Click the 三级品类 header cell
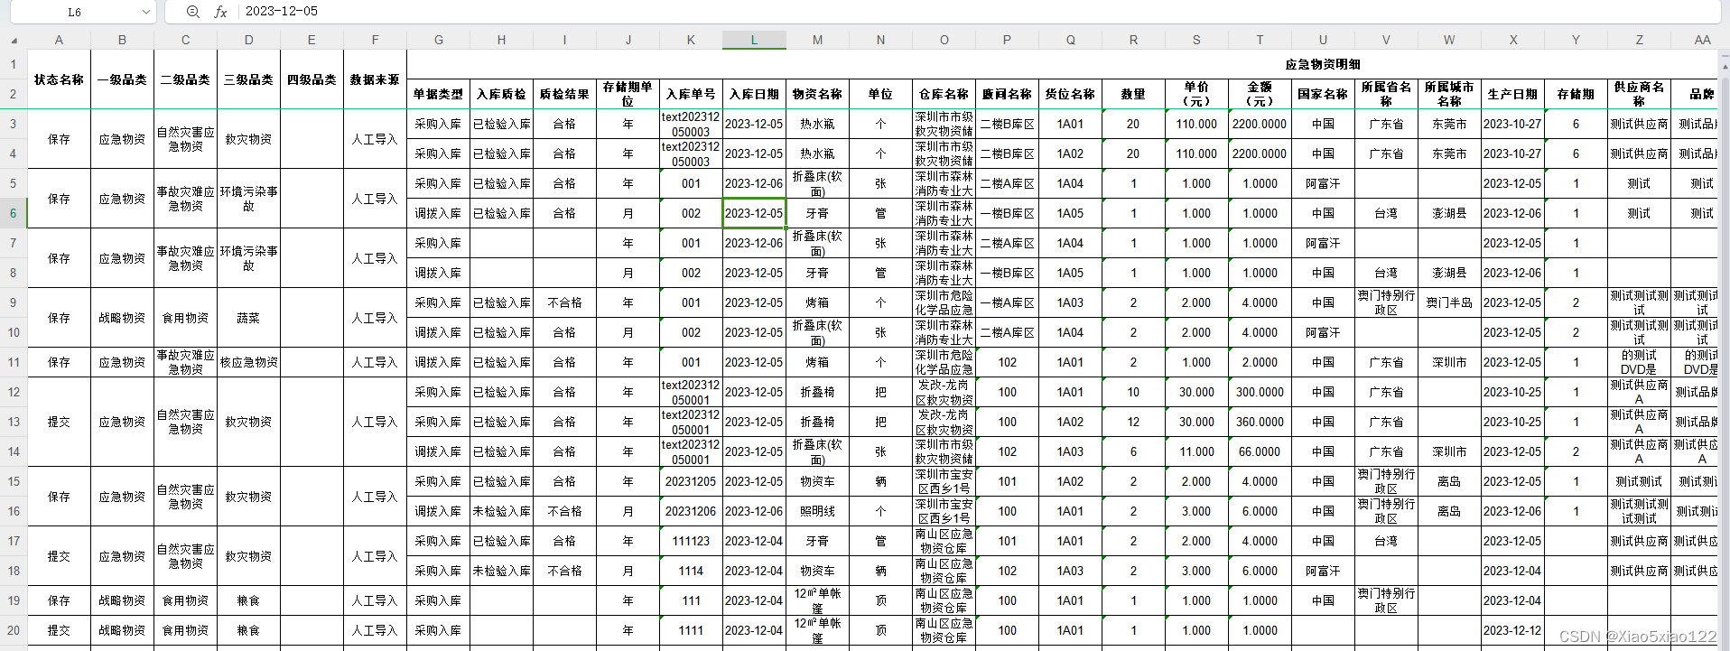Image resolution: width=1730 pixels, height=651 pixels. point(248,79)
